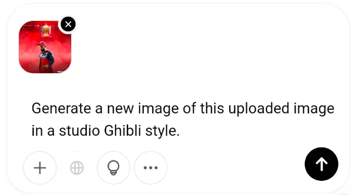Viewport: 361px width, 195px height.
Task: Enable web search with globe icon
Action: pos(77,168)
